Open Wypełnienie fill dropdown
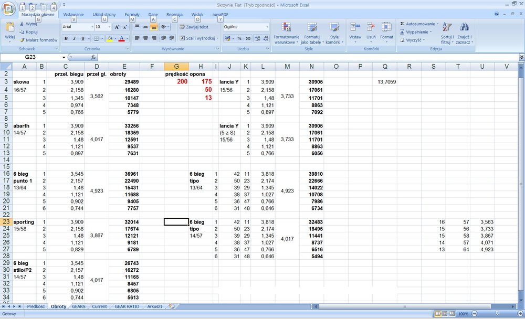Viewport: 525px width, 319px height. coord(430,32)
